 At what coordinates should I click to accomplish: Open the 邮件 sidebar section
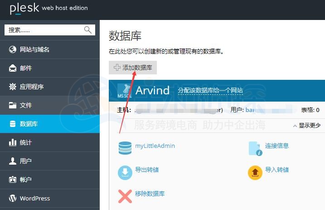click(x=50, y=68)
